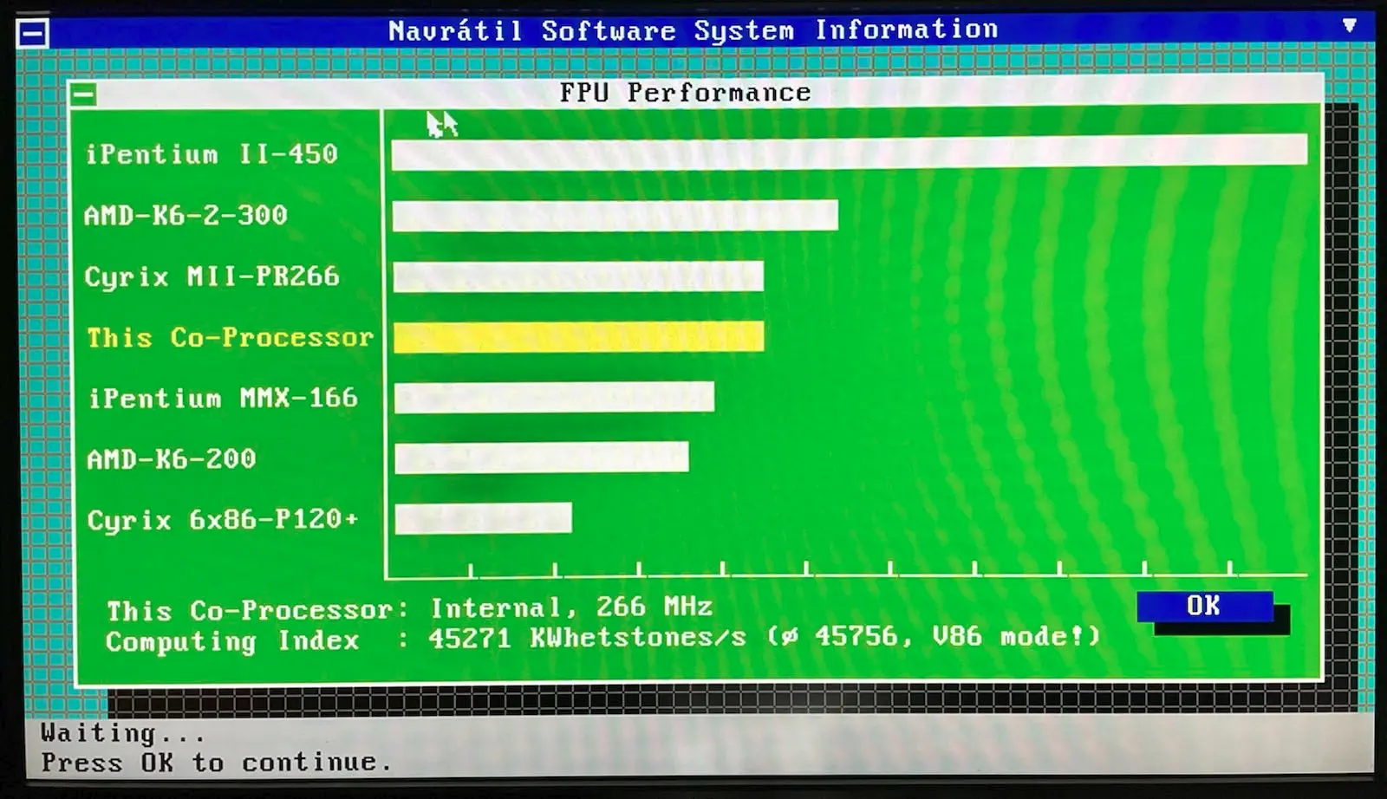Click the Cyrix MII-PR266 performance bar
This screenshot has width=1387, height=799.
(578, 276)
